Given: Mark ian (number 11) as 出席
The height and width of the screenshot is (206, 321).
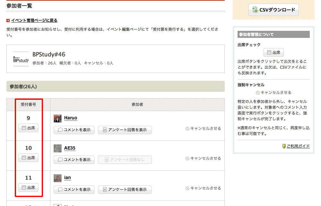Looking at the screenshot, I should click(x=29, y=188).
